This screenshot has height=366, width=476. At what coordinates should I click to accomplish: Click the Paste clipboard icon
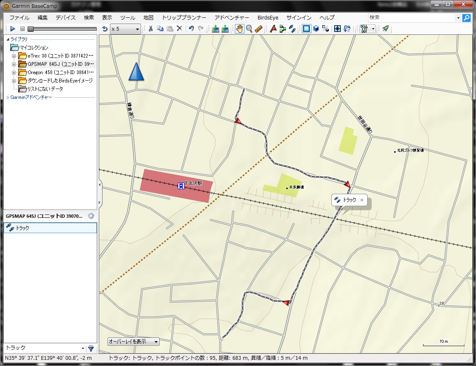pos(170,29)
